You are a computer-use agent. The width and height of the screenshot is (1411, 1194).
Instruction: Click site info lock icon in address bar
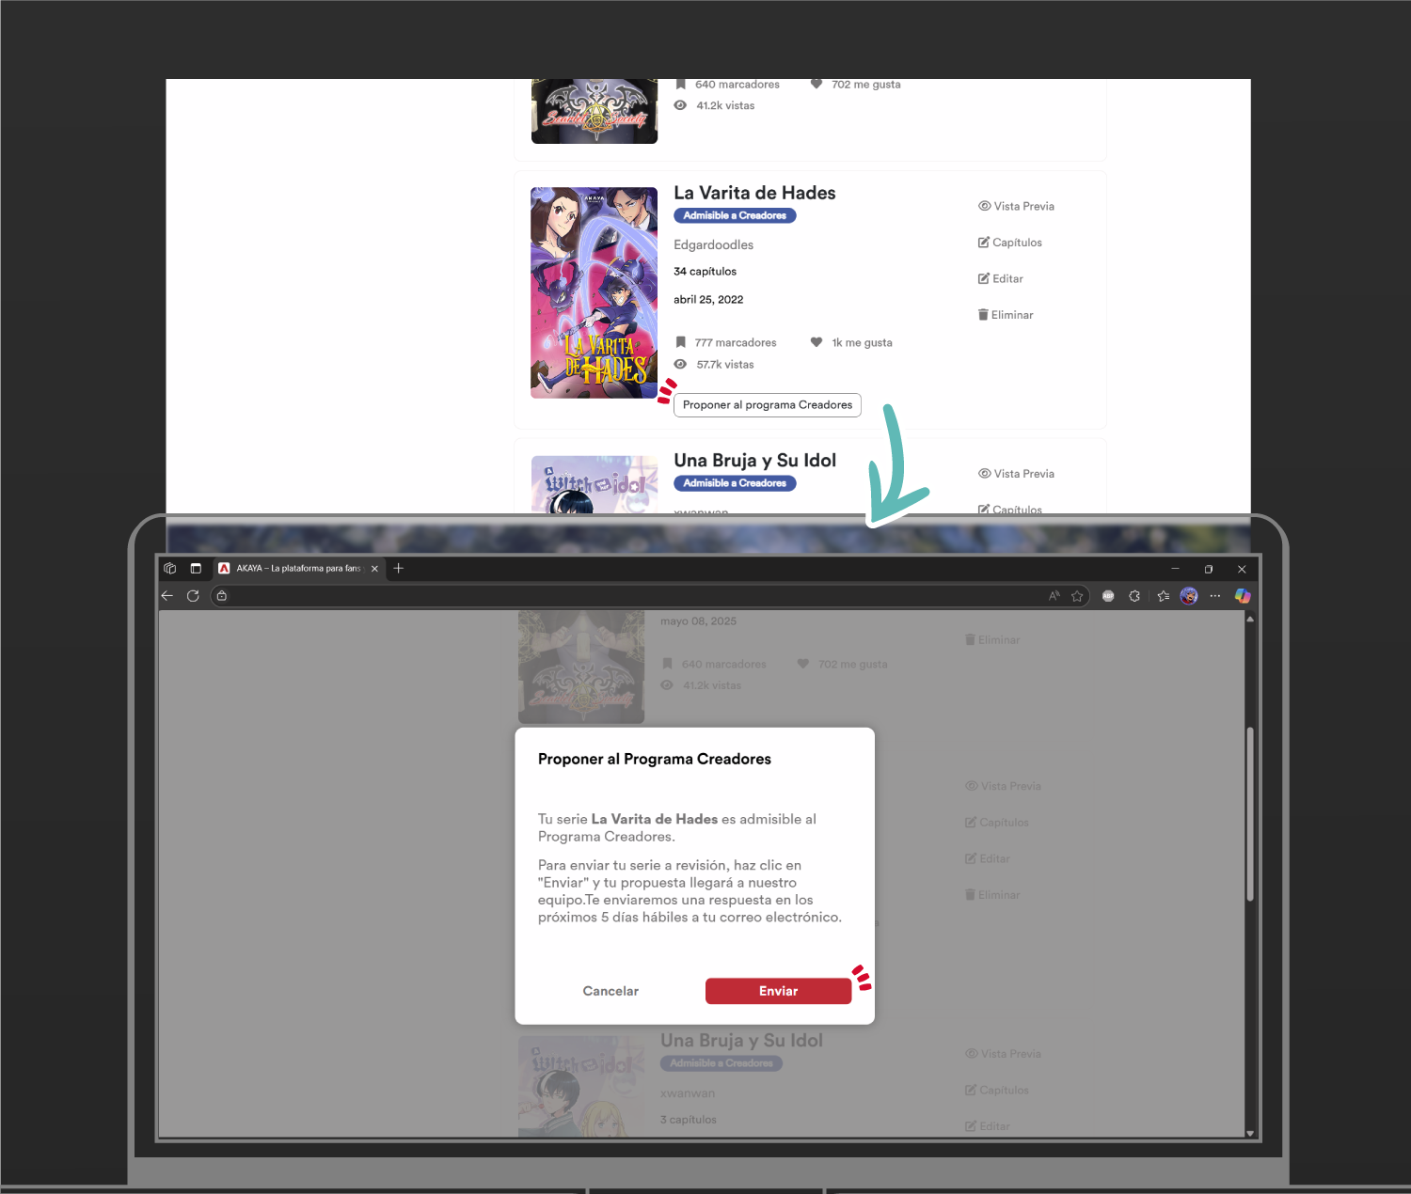[x=222, y=595]
